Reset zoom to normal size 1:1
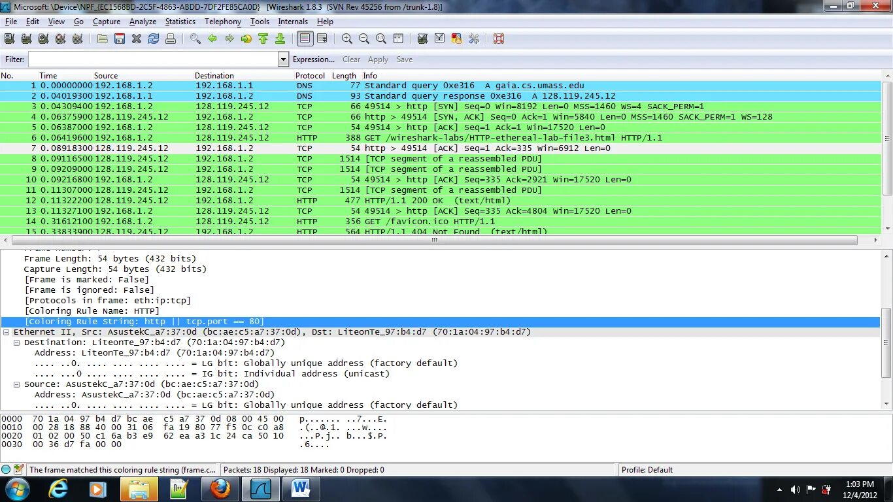 pos(381,39)
